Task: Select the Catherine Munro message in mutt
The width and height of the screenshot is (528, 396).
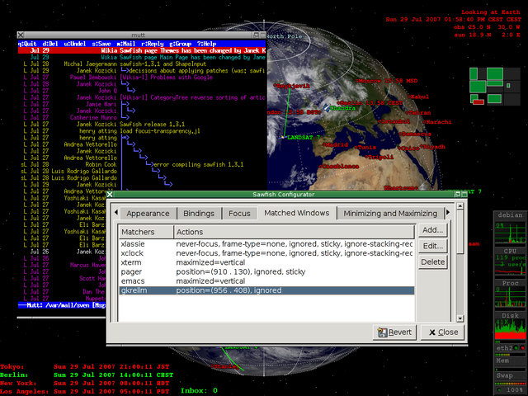Action: click(x=142, y=117)
